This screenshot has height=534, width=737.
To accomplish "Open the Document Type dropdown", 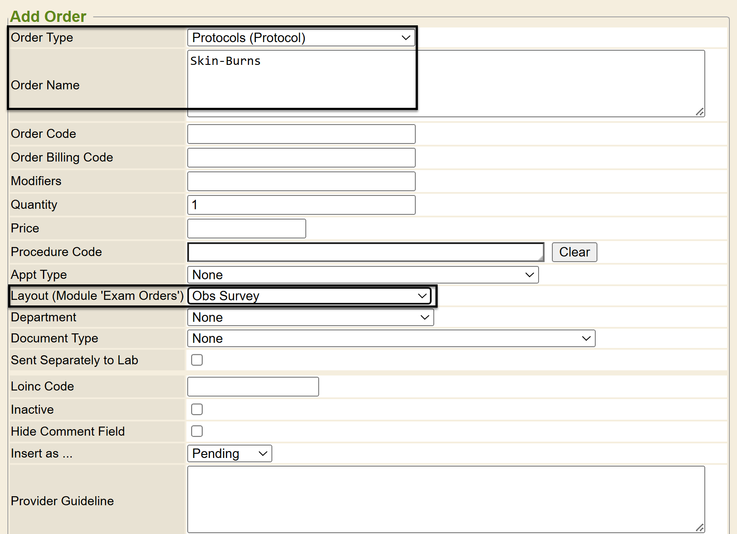I will pos(391,339).
